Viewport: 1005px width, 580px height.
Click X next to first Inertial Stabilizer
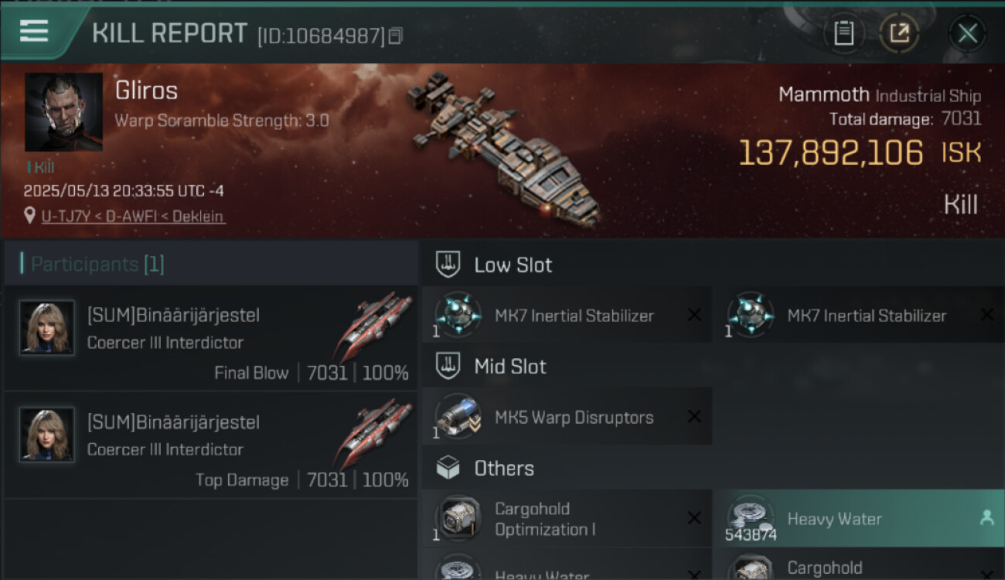(694, 315)
